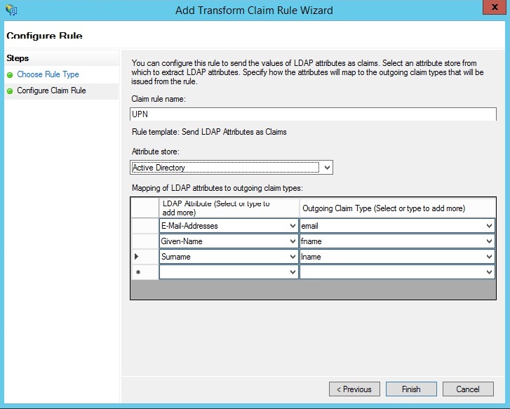Go back with the Previous button
The width and height of the screenshot is (510, 409).
pyautogui.click(x=354, y=389)
